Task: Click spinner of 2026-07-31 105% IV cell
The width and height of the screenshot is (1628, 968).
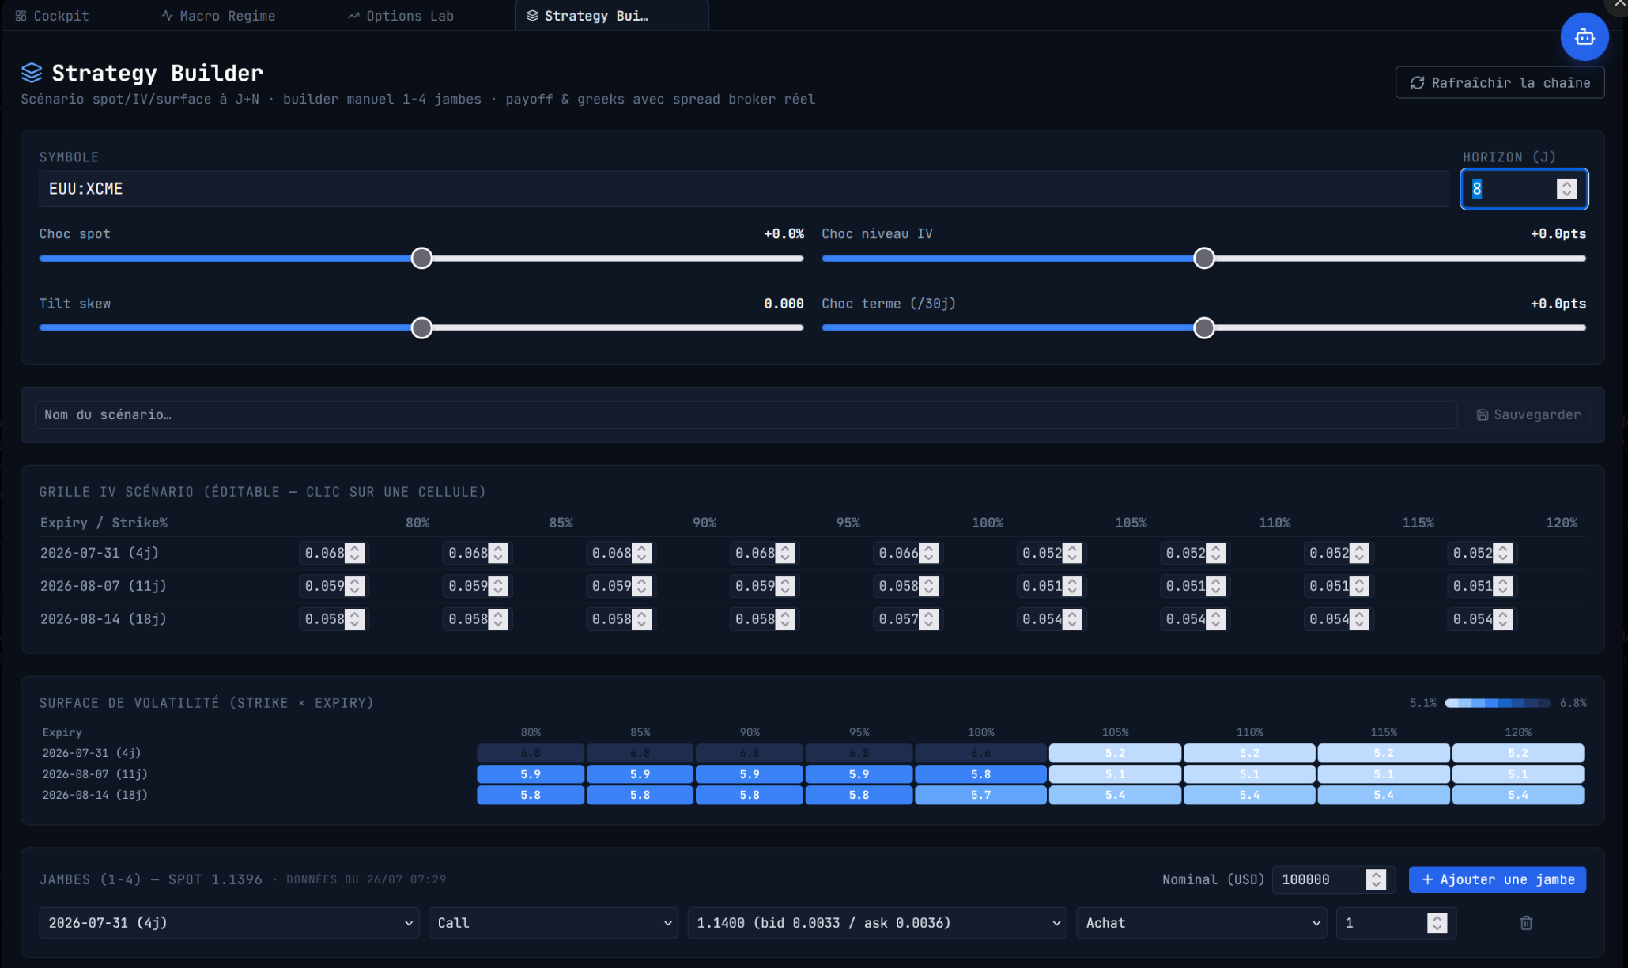Action: click(1071, 553)
